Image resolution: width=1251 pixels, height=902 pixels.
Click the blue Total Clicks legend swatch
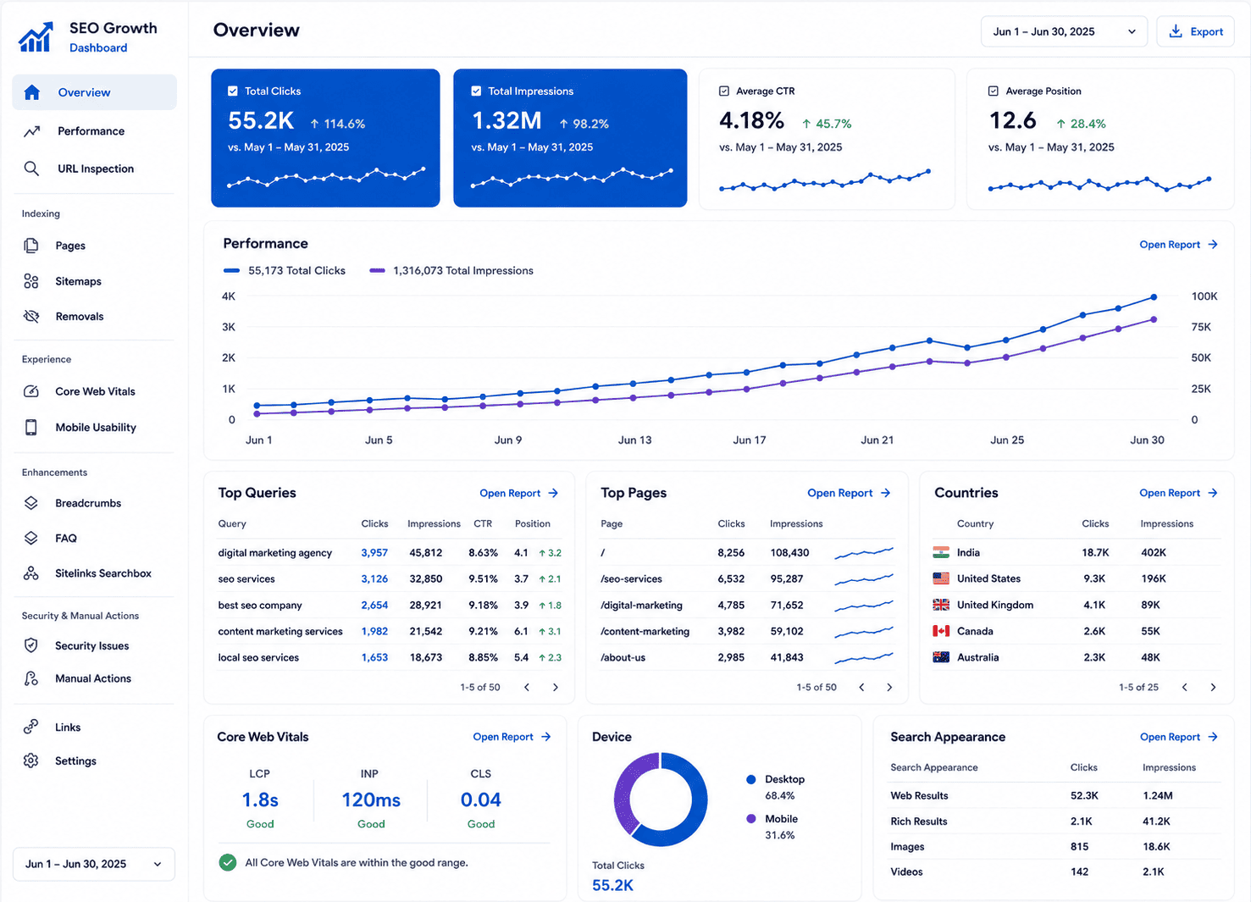[x=231, y=271]
